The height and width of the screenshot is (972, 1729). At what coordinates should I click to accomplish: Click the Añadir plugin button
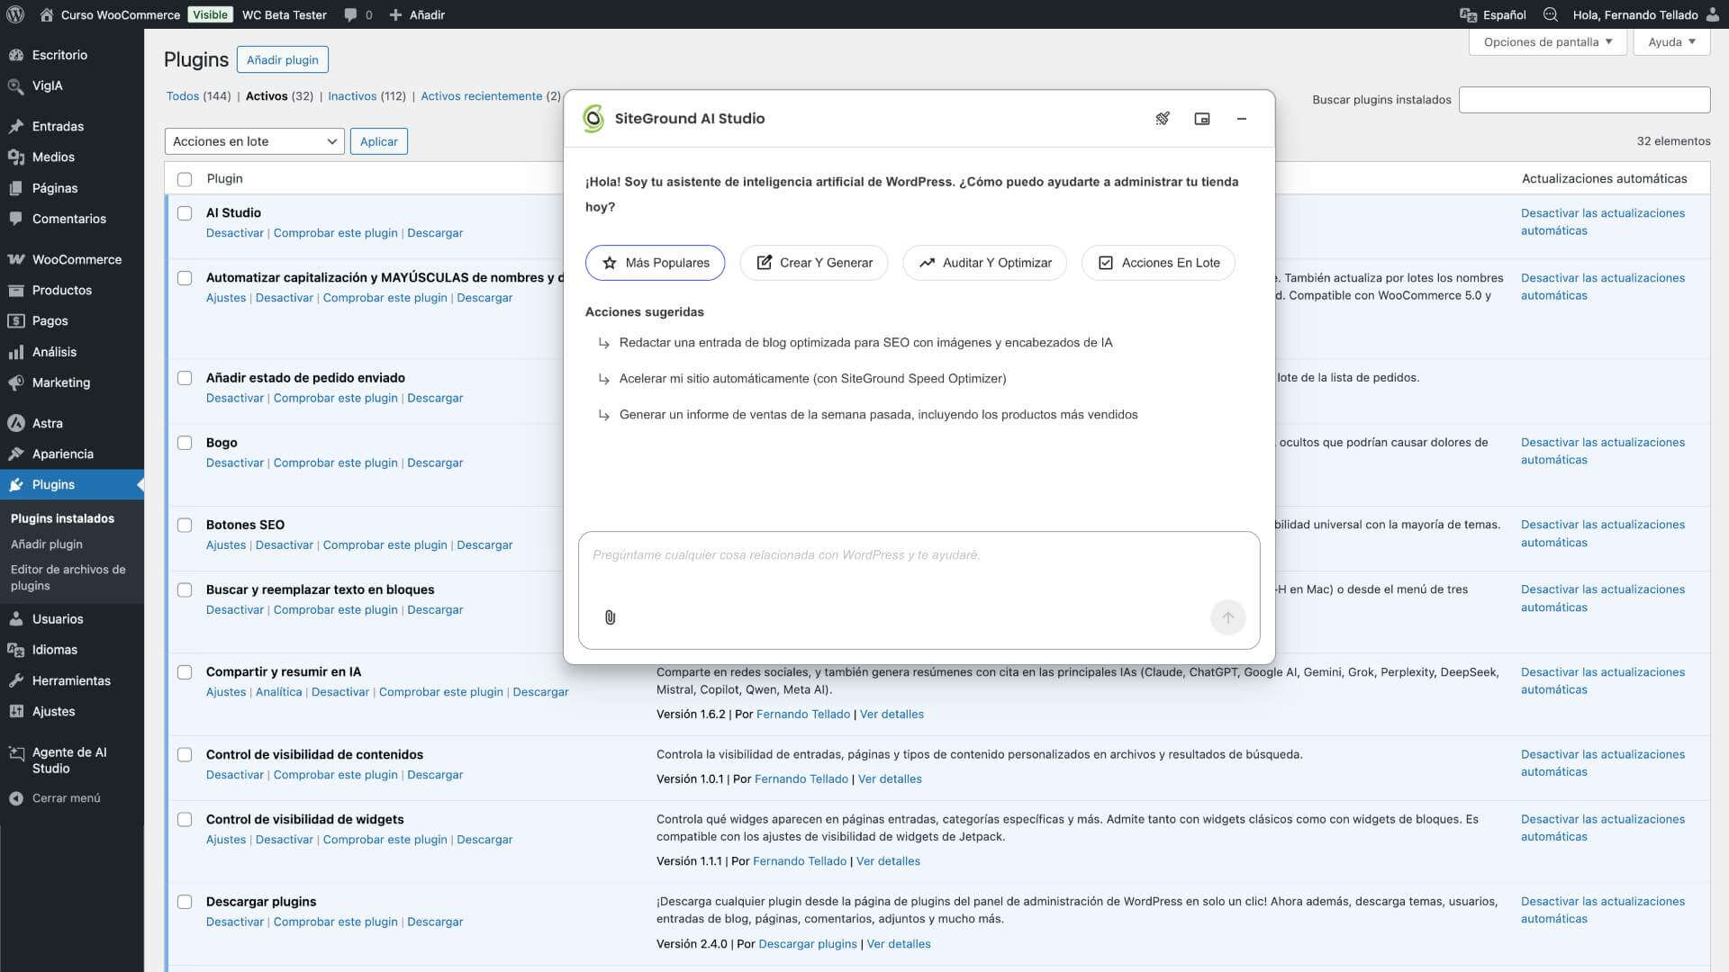coord(282,59)
